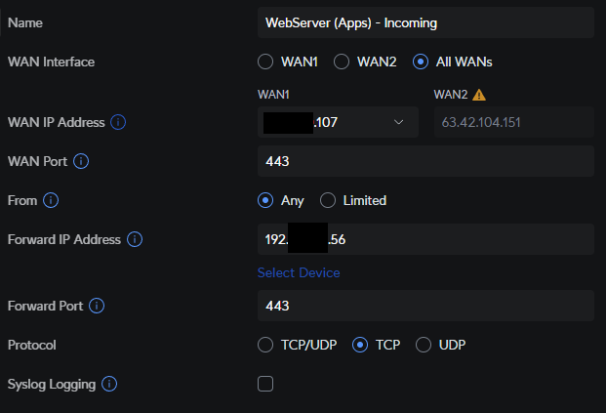The width and height of the screenshot is (606, 413).
Task: Choose TCP/UDP protocol option
Action: pos(265,345)
